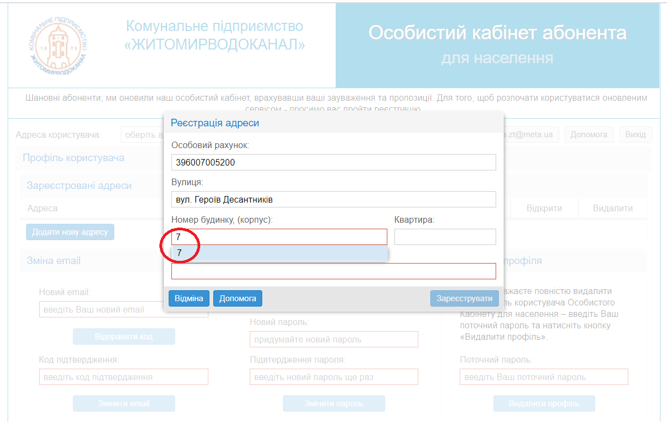Focus the Вулиця street input field
This screenshot has height=422, width=667.
[x=333, y=199]
